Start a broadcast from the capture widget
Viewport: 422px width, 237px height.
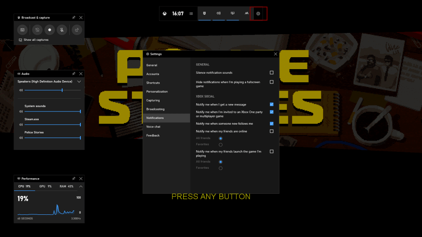[x=77, y=30]
